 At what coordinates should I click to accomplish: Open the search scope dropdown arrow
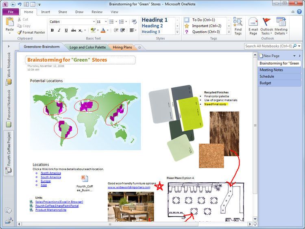pyautogui.click(x=299, y=46)
